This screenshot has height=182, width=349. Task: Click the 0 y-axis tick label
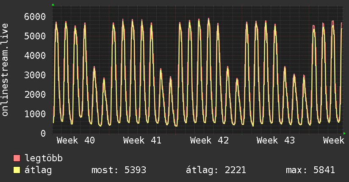[x=43, y=133]
